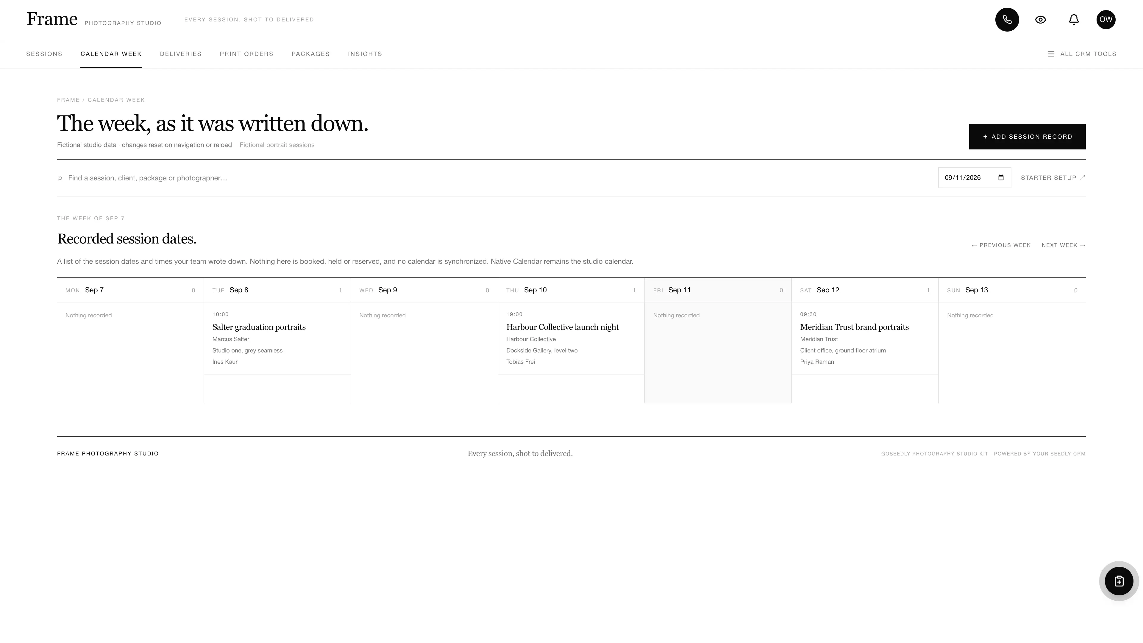Click the 09/11/2026 date field

click(975, 177)
